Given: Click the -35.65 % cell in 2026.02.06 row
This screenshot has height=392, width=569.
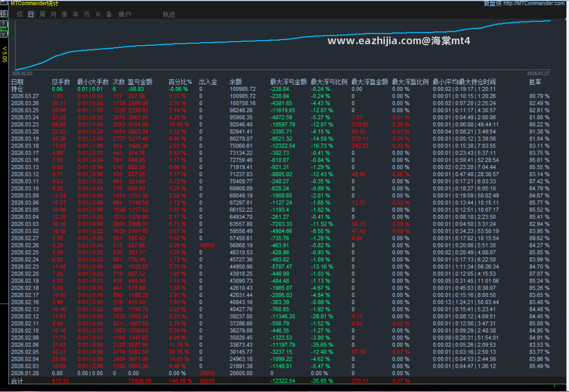Looking at the screenshot, I should [x=322, y=345].
